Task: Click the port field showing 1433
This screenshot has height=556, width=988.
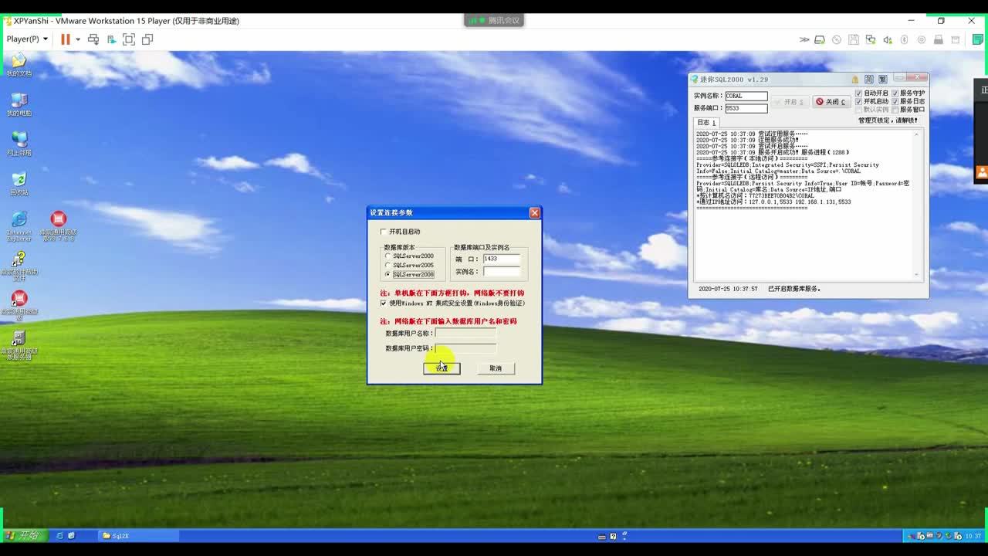Action: pos(502,259)
